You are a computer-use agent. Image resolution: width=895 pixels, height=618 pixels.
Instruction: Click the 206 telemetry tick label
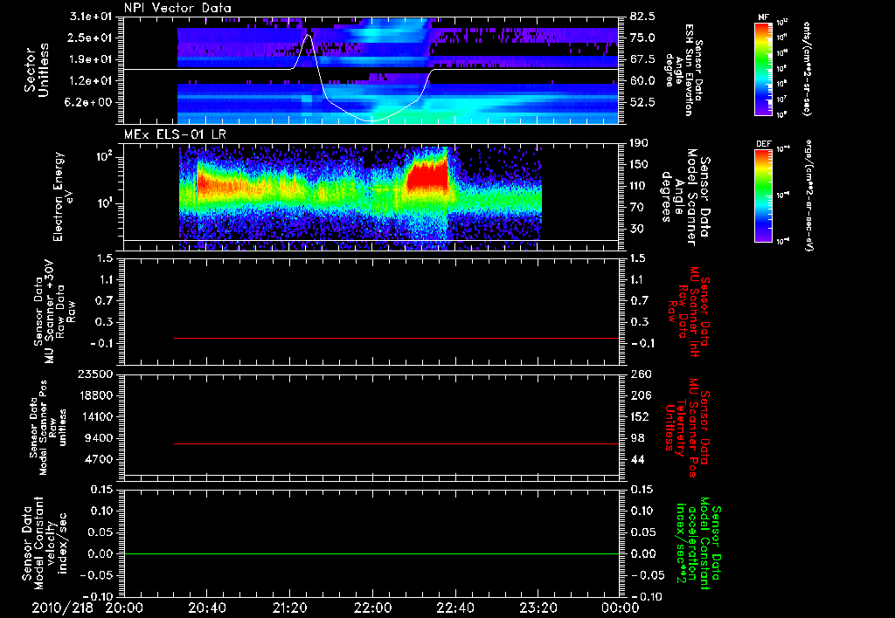click(x=641, y=395)
